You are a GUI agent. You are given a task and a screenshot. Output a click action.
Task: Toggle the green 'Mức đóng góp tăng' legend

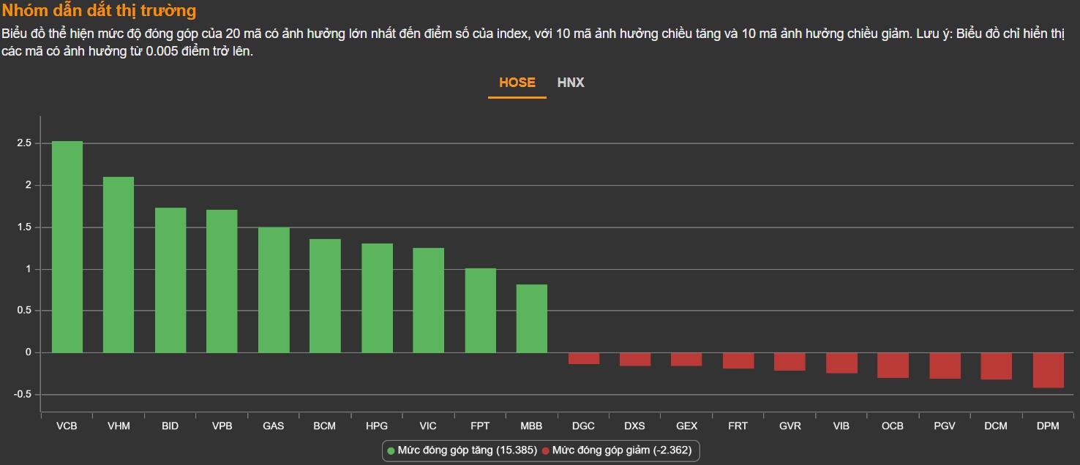click(467, 450)
